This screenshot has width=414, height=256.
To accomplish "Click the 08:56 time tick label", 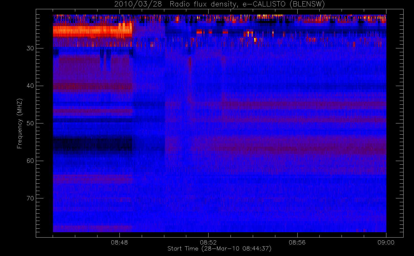I will [297, 242].
